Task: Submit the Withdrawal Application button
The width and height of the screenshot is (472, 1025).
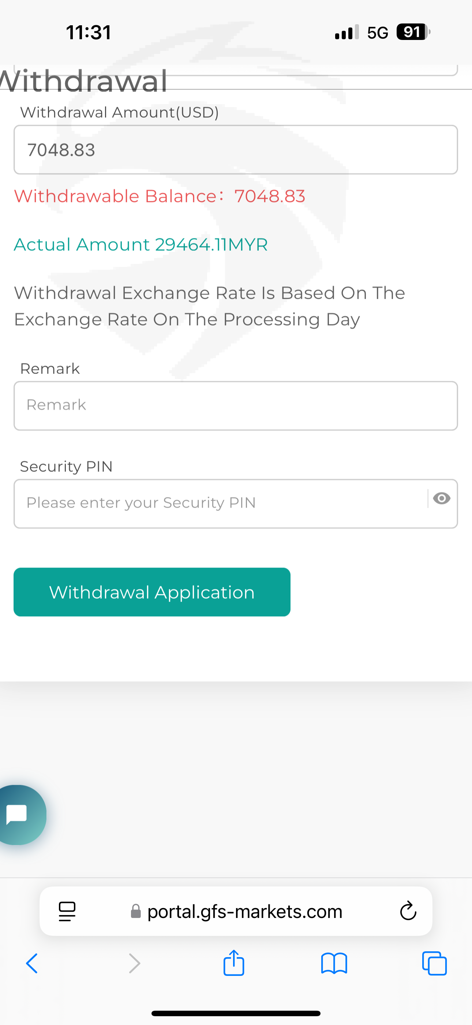Action: (x=152, y=592)
